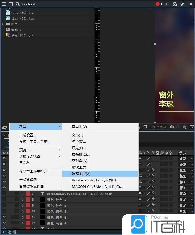Click layer 10 red label color swatch
Image resolution: width=195 pixels, height=235 pixels.
[x=28, y=211]
